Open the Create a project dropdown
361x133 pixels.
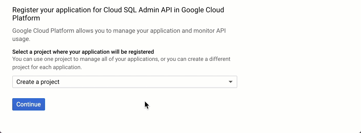[125, 82]
